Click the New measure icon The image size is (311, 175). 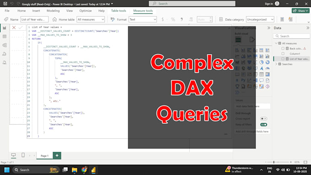click(282, 19)
